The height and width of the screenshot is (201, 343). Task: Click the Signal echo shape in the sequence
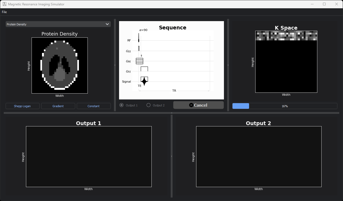[x=144, y=81]
